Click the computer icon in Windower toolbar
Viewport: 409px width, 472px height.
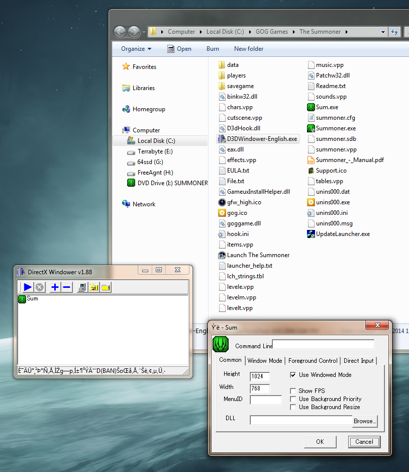(82, 287)
